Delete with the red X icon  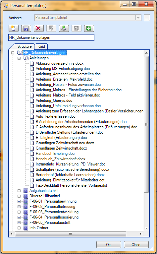[x=38, y=28]
